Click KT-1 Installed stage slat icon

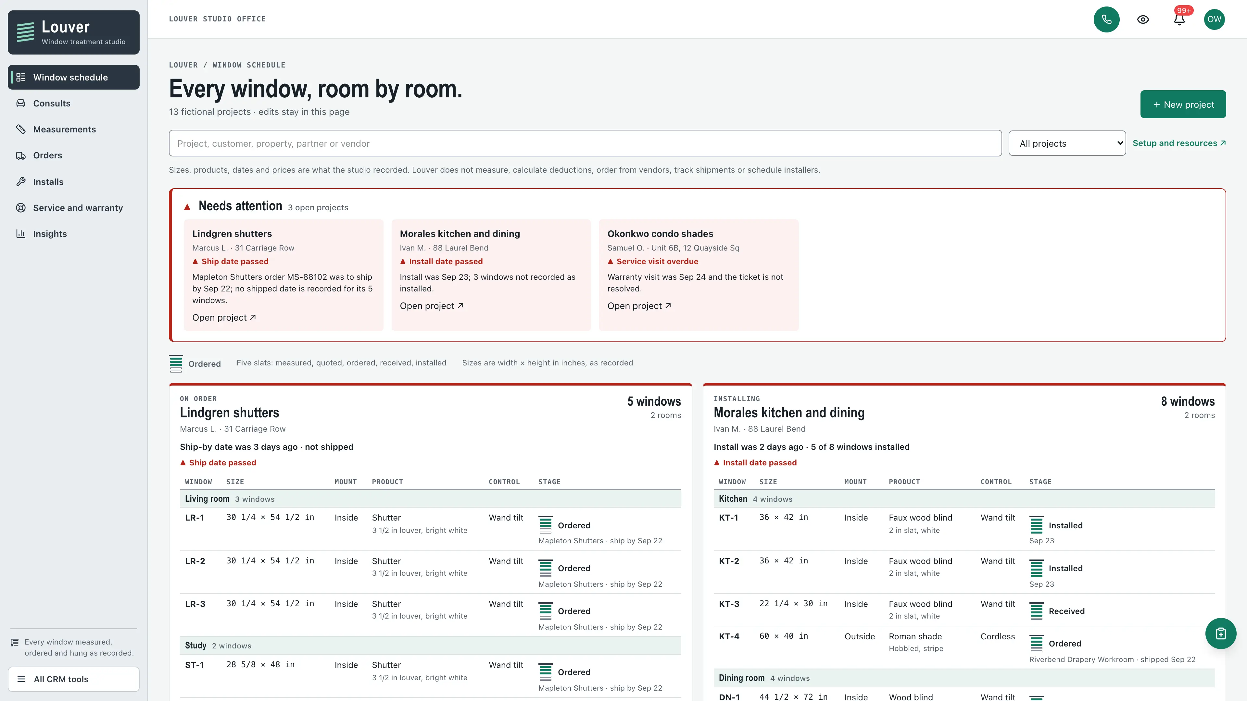[x=1037, y=525]
